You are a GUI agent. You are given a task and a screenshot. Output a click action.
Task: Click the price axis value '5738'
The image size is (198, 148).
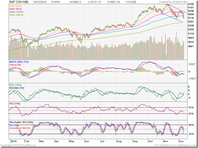[191, 18]
